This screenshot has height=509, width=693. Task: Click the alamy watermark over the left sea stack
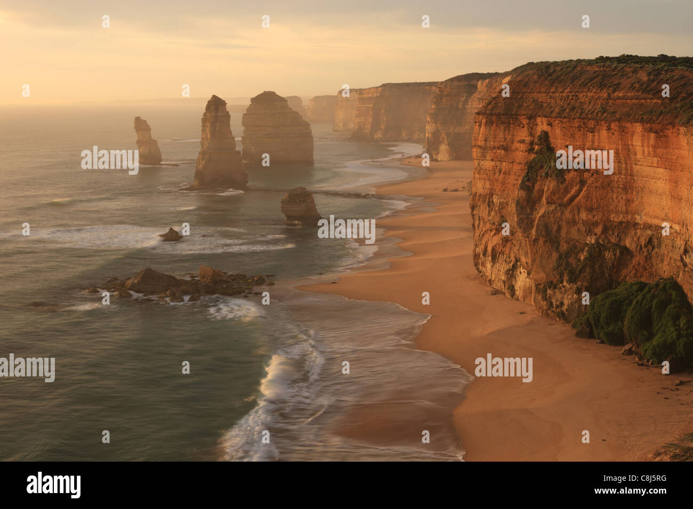(x=110, y=160)
